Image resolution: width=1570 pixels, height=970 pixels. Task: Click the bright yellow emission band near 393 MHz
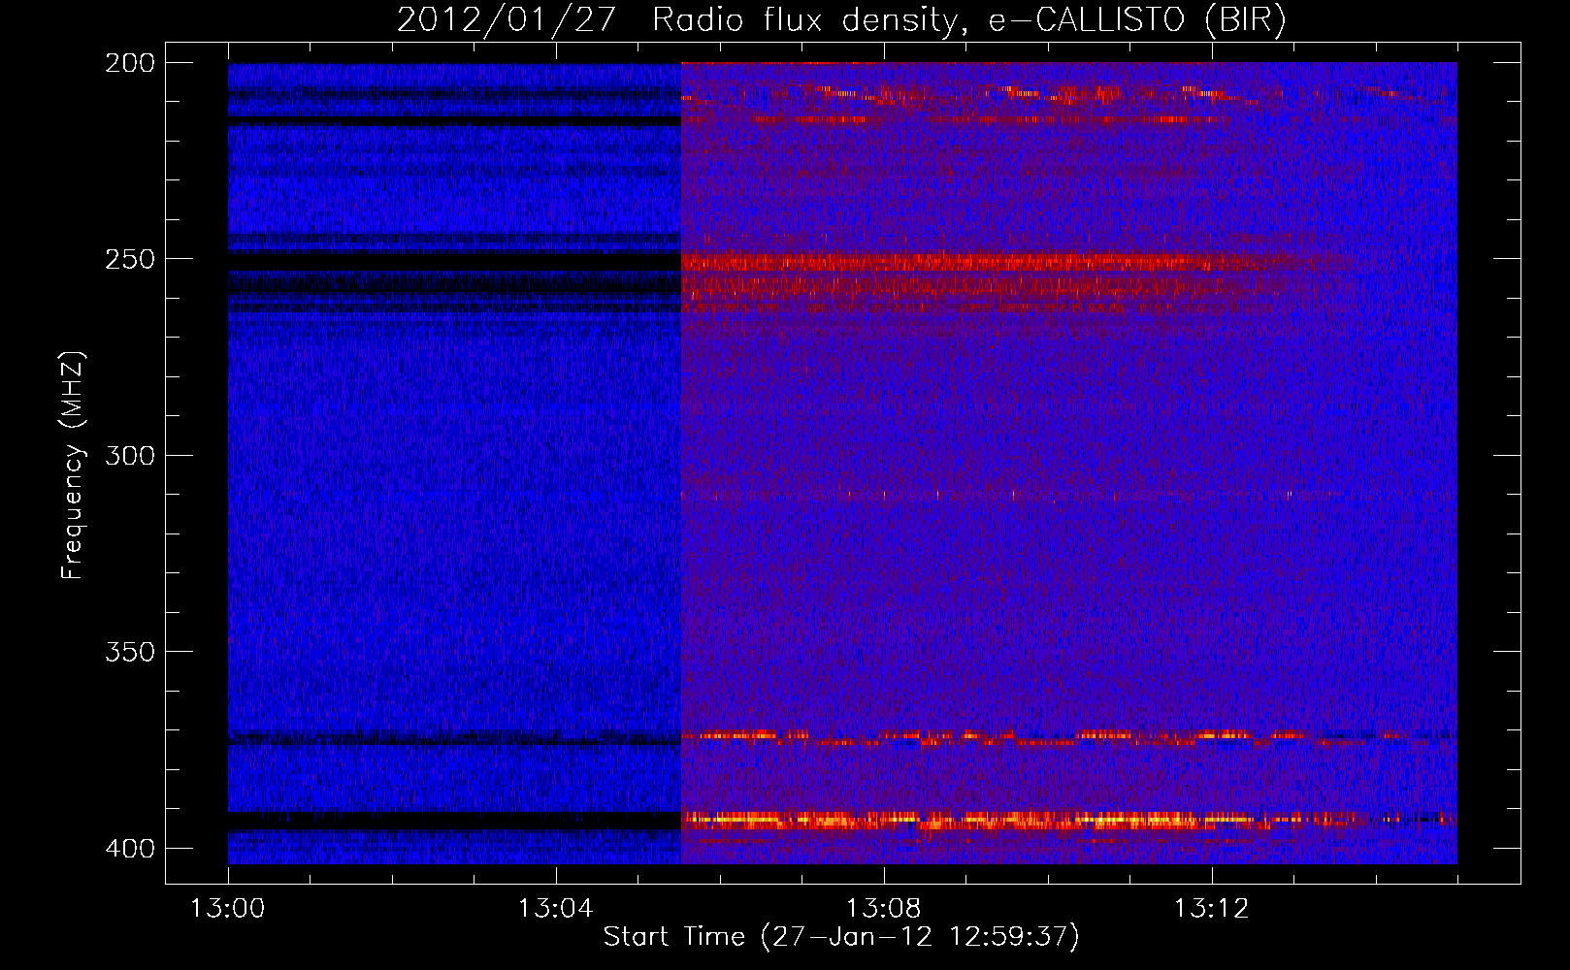pyautogui.click(x=1067, y=821)
